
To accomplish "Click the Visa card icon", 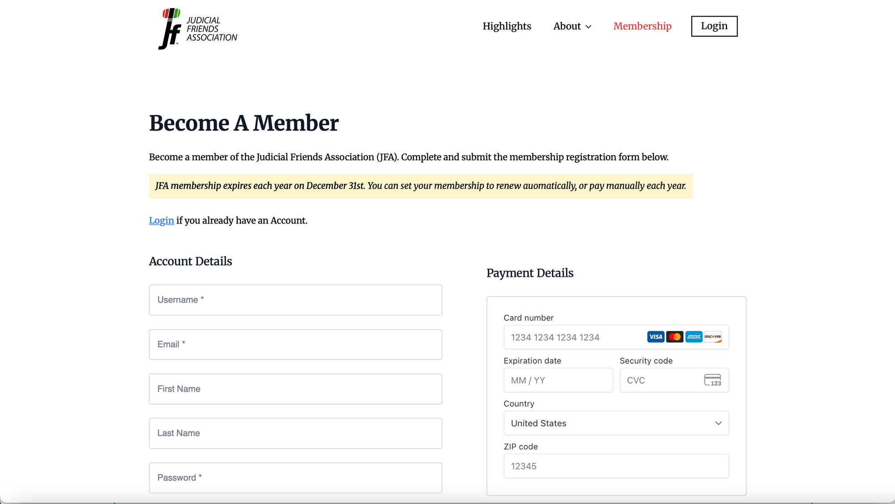I will click(x=656, y=337).
